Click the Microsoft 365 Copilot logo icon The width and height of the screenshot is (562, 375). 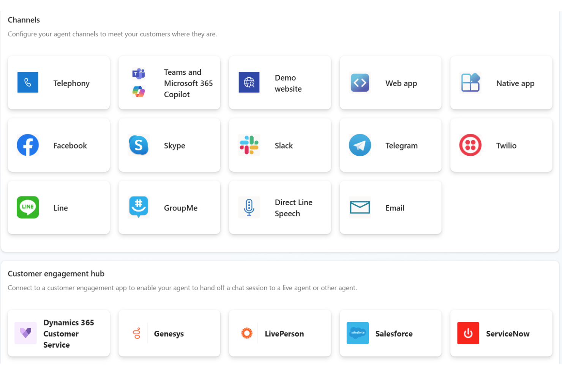(139, 92)
